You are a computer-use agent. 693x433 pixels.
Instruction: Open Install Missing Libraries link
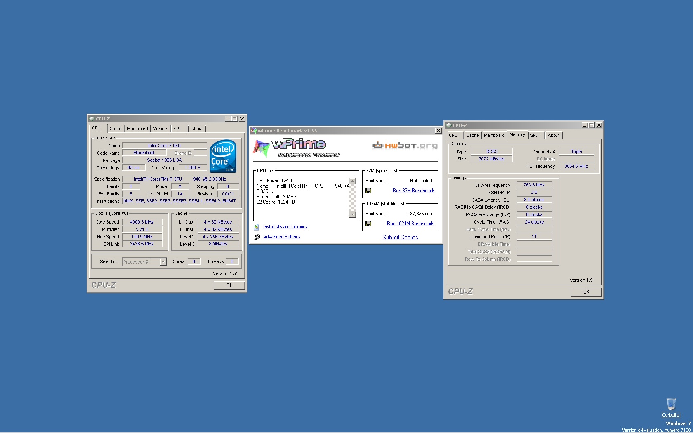[285, 227]
